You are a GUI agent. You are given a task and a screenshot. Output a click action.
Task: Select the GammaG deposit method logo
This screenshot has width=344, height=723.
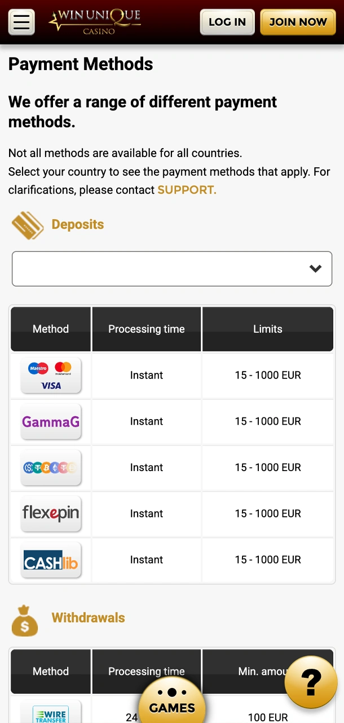[x=51, y=421]
